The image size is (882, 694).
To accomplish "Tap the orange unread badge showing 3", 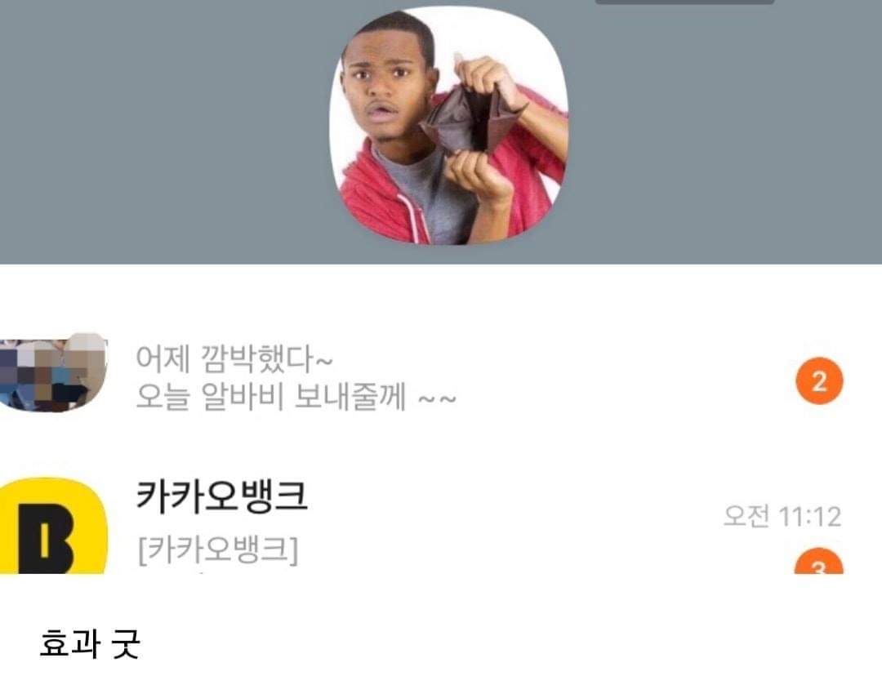I will coord(819,561).
